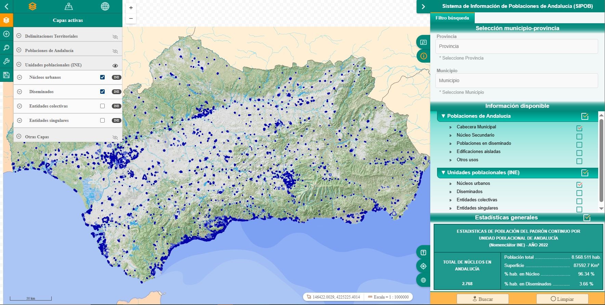Enable the Entidades colectivas layer checkbox
Viewport: 605px width, 305px height.
(x=102, y=106)
